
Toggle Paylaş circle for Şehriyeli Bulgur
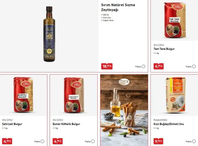click(42, 141)
